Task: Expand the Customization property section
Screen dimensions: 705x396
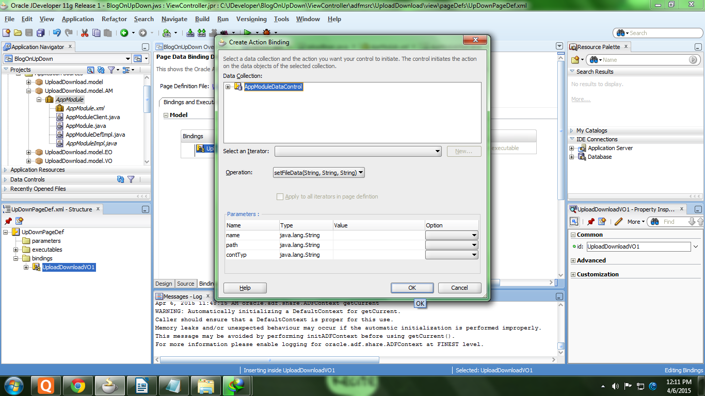Action: tap(573, 274)
